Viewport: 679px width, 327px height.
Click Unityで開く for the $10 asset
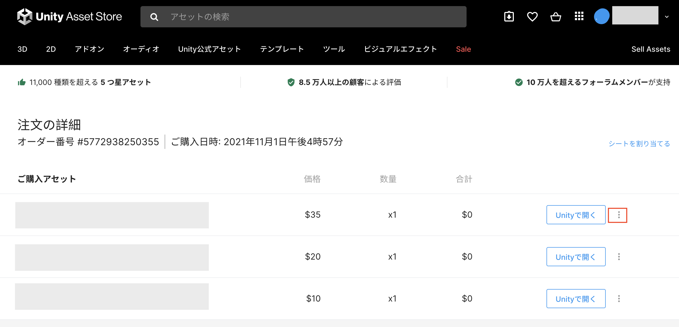tap(576, 299)
